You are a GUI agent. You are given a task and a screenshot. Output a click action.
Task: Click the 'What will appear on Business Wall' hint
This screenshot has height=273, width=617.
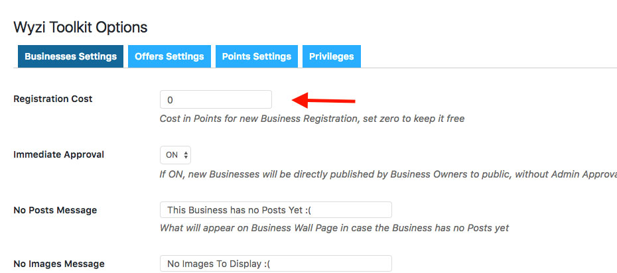[x=334, y=228]
